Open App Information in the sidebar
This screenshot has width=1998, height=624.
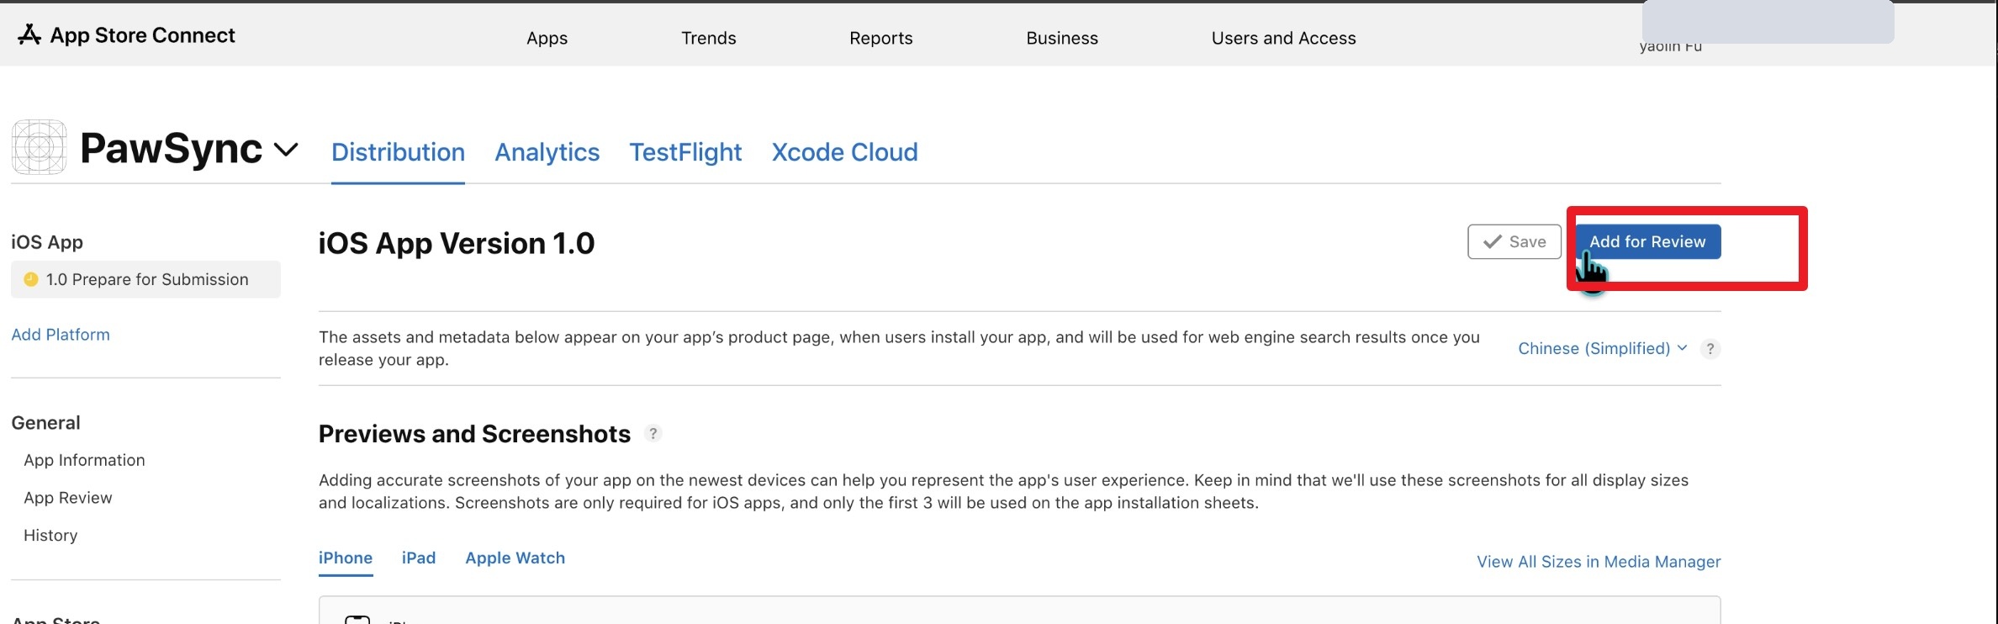coord(84,460)
